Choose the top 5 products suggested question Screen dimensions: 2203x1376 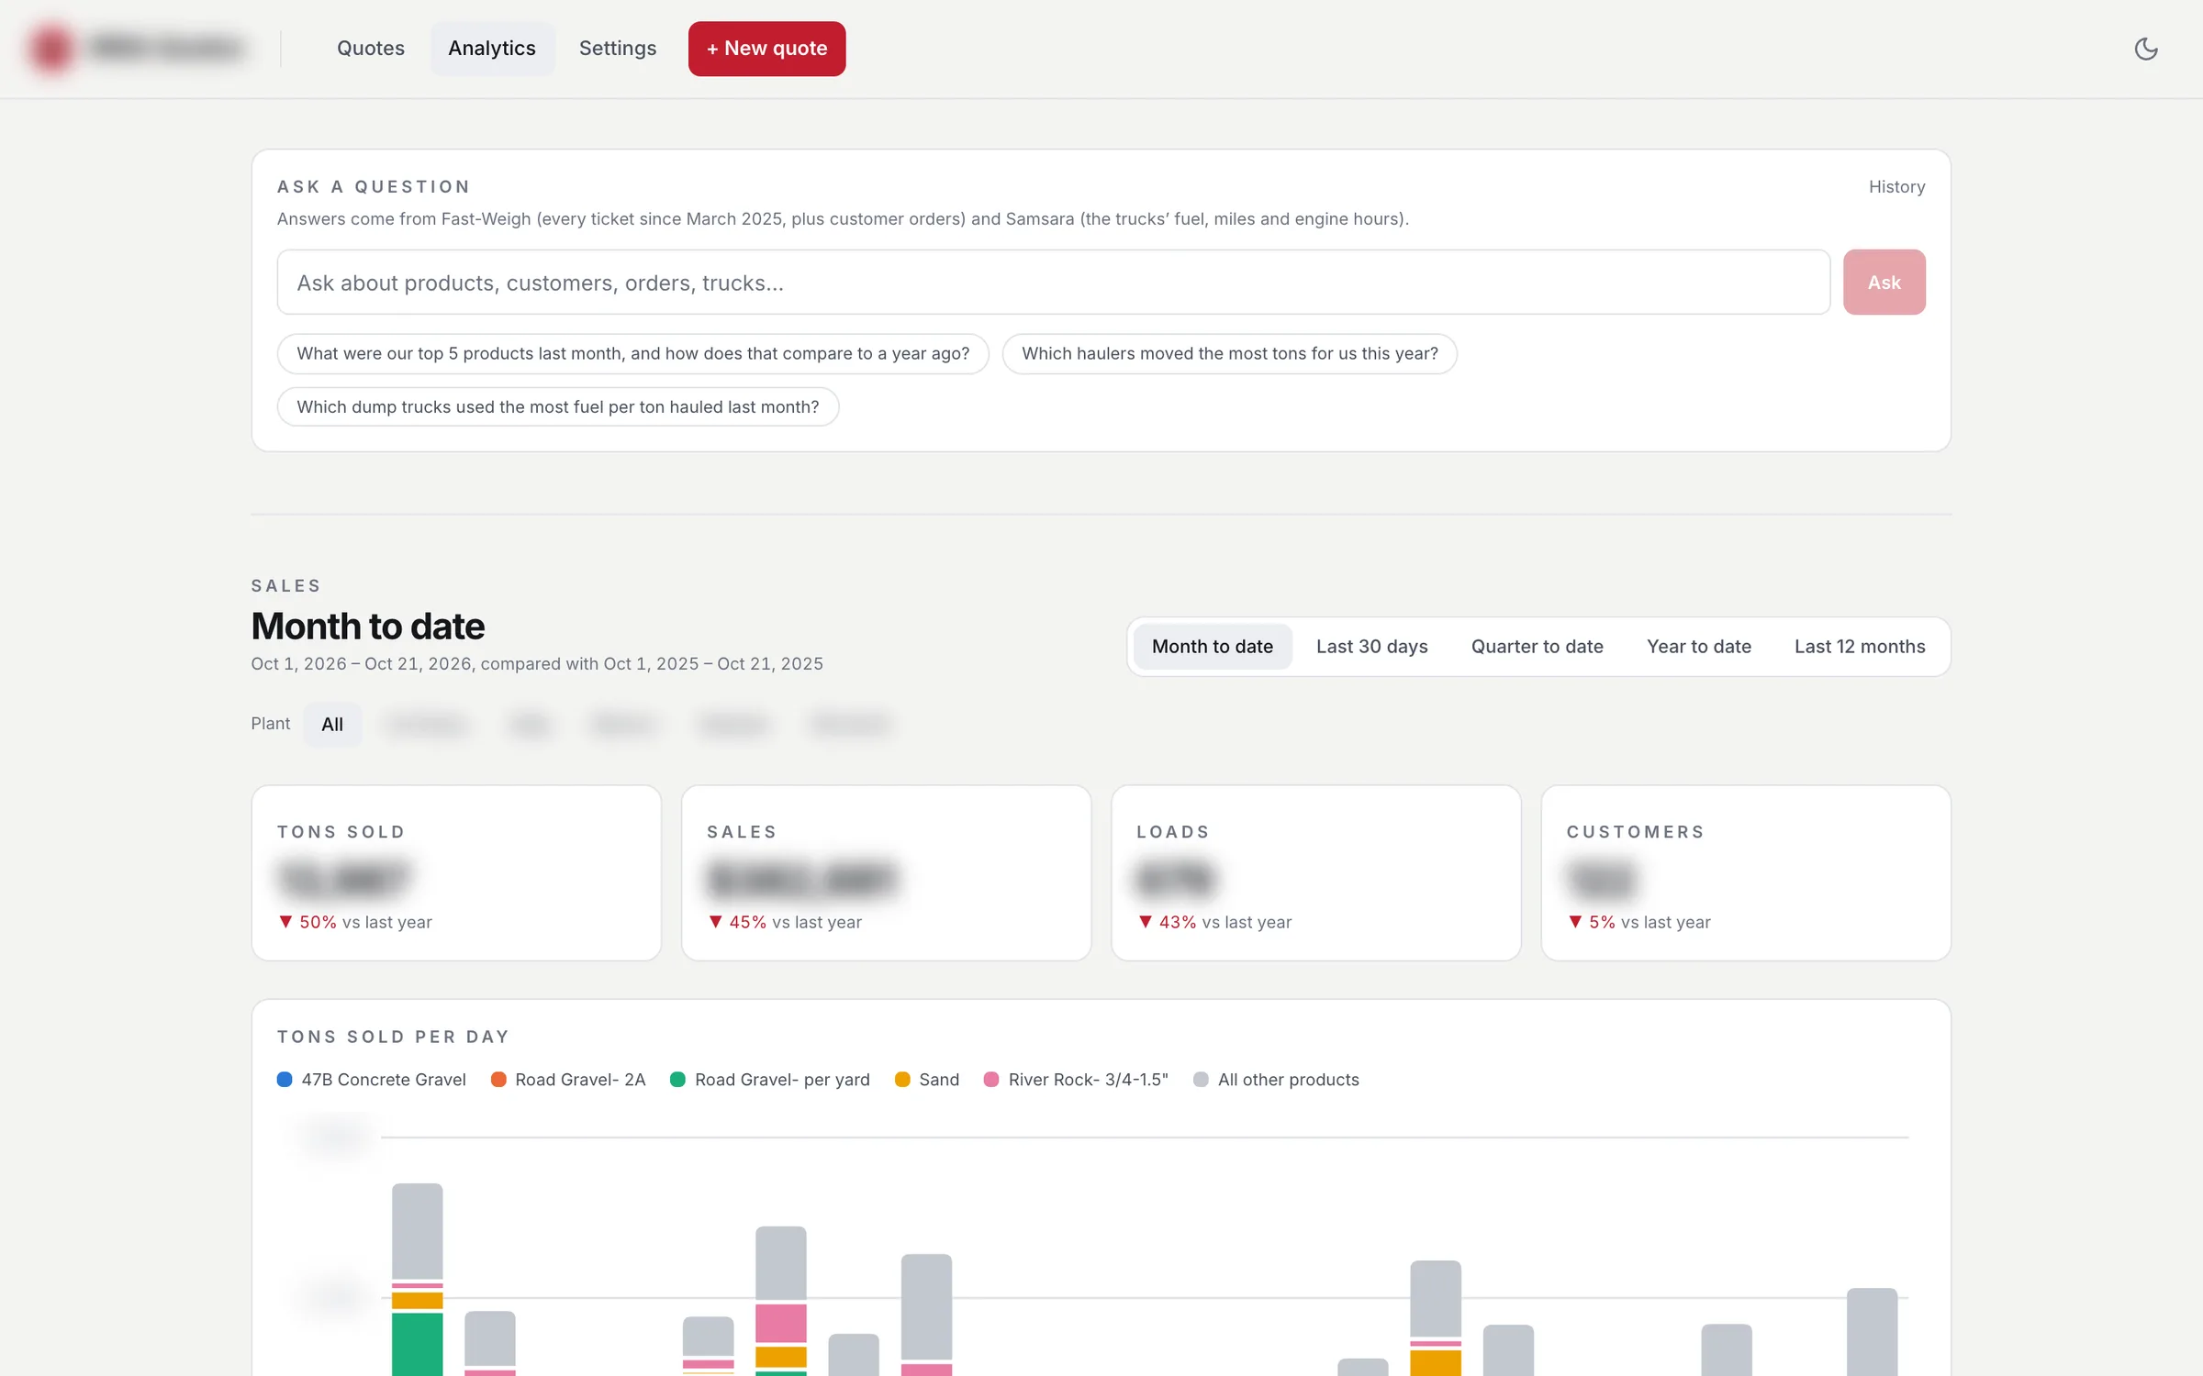[633, 354]
